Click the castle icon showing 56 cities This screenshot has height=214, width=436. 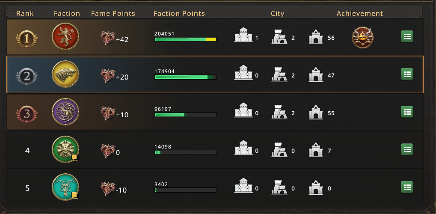click(x=316, y=37)
